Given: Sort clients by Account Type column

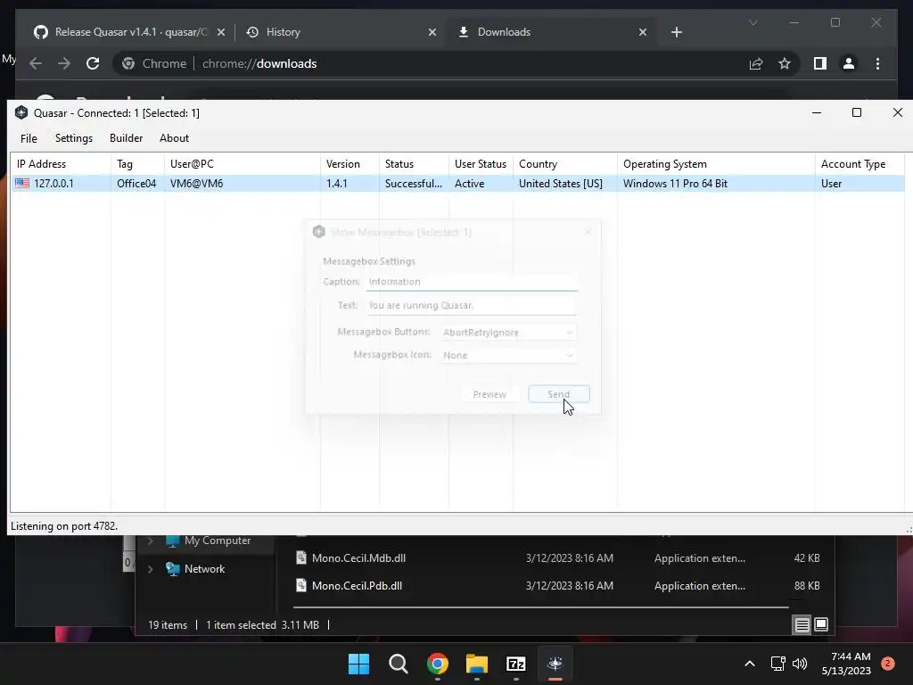Looking at the screenshot, I should click(860, 164).
